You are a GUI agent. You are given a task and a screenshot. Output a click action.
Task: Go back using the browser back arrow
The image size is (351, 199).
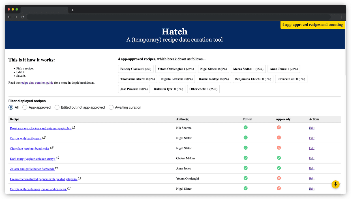point(9,17)
